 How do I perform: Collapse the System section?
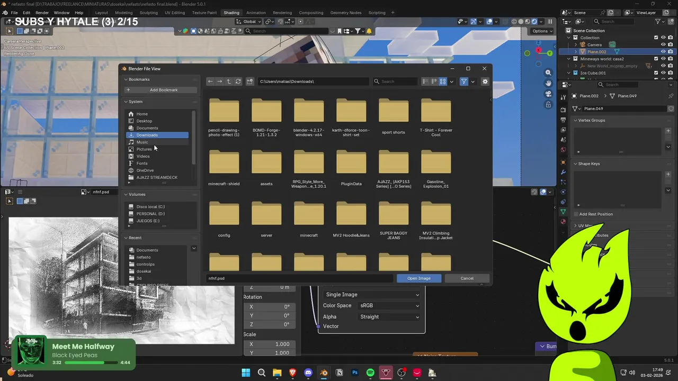pyautogui.click(x=126, y=102)
